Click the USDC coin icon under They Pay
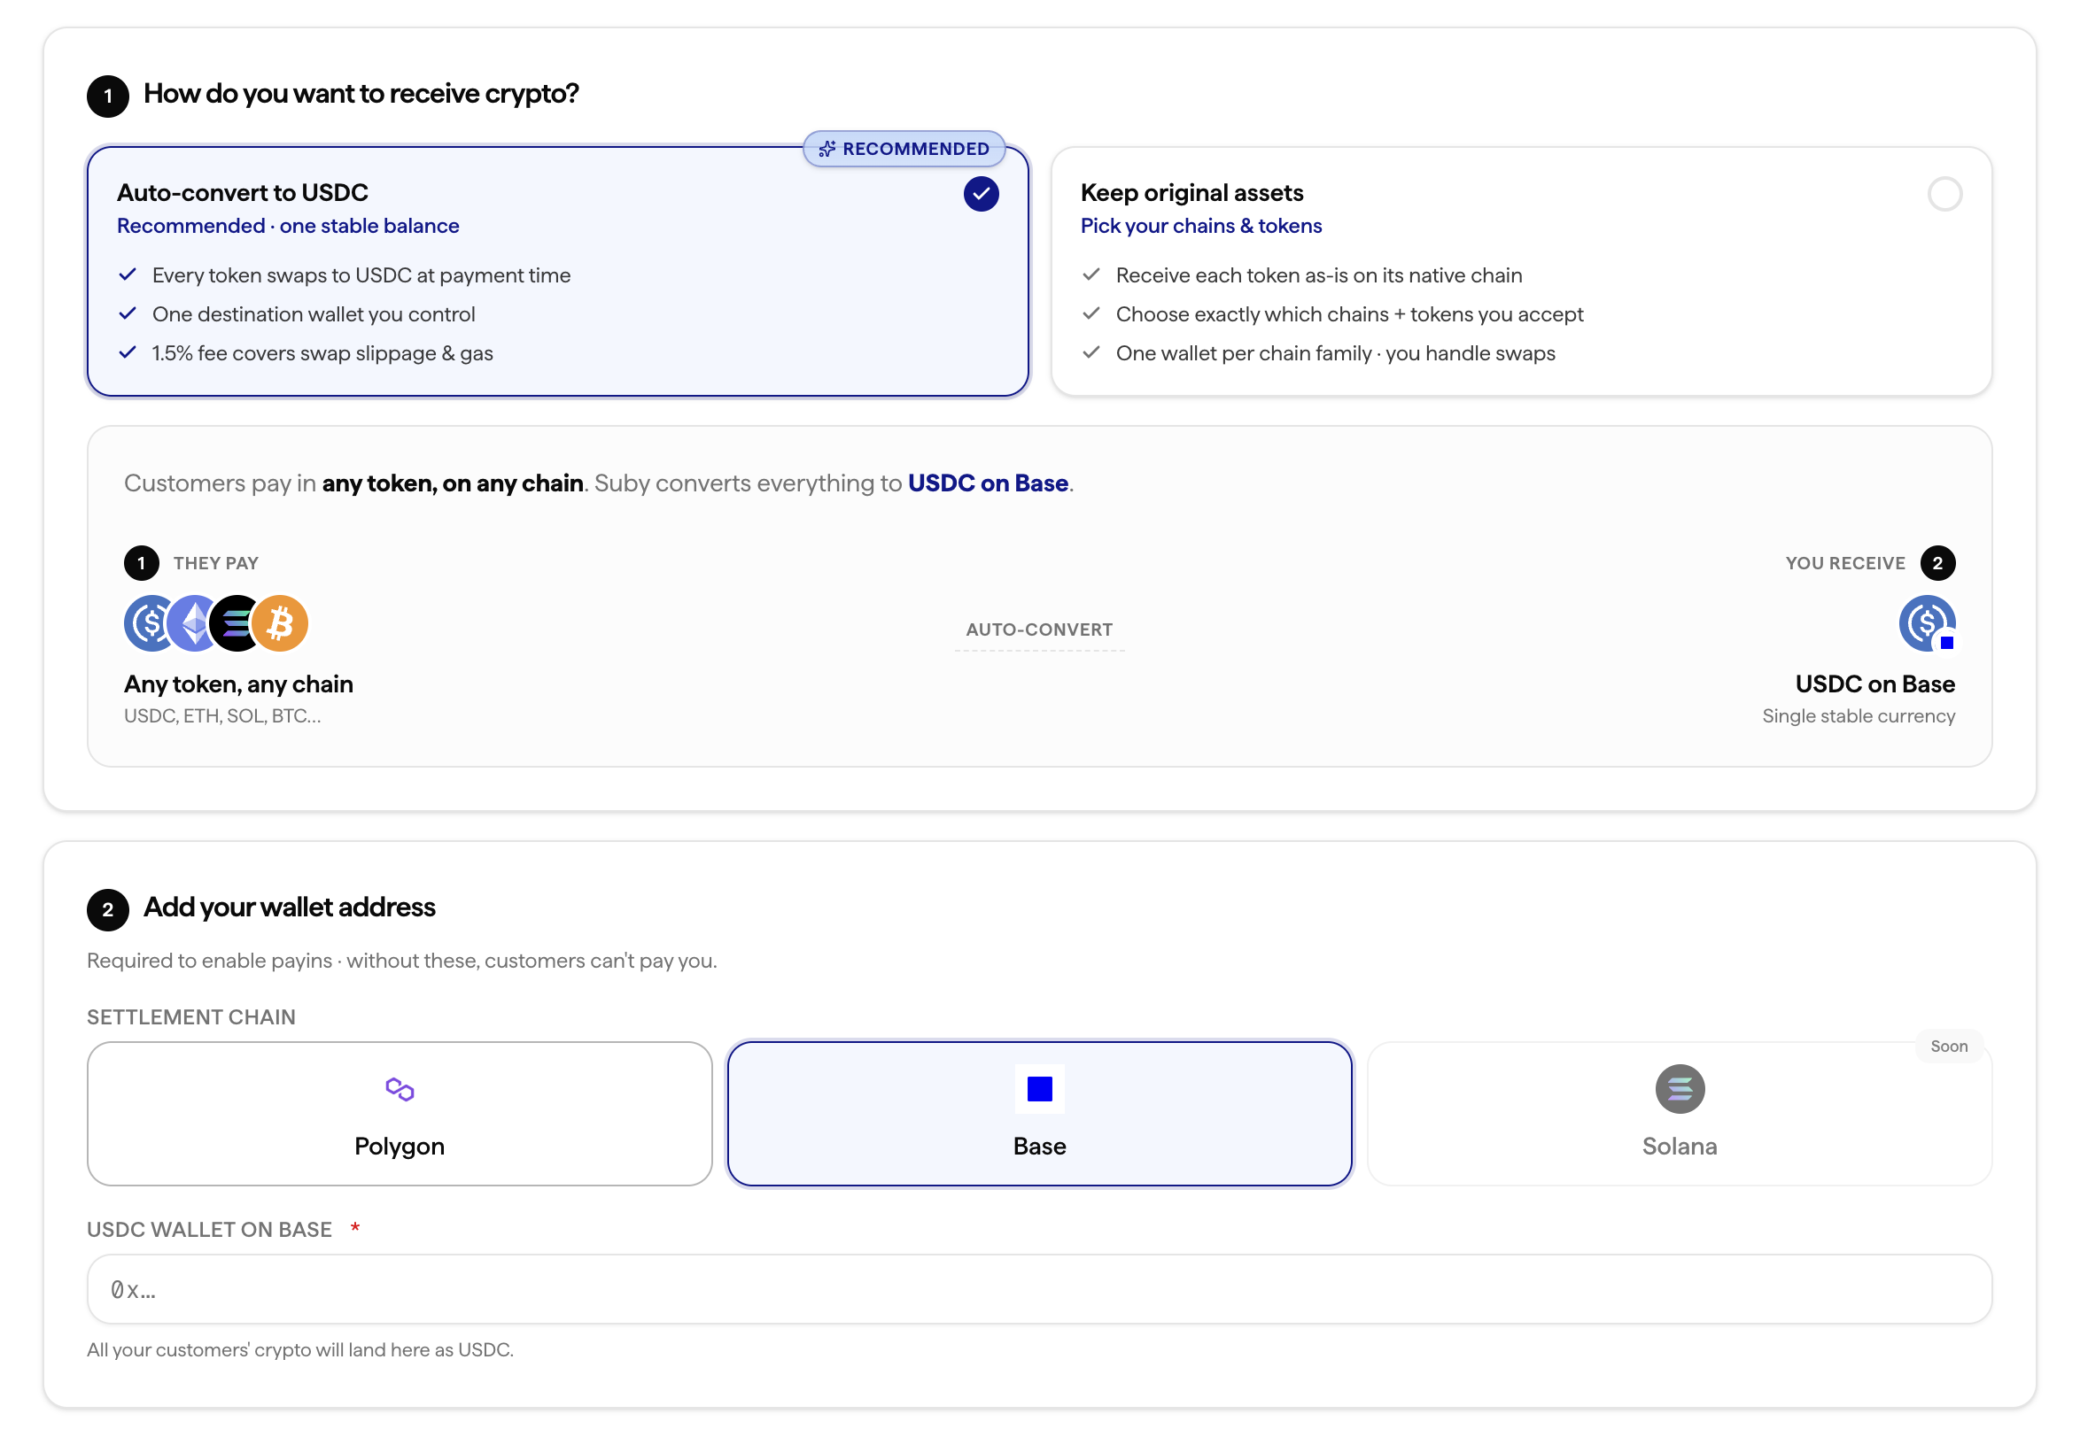 pyautogui.click(x=149, y=623)
